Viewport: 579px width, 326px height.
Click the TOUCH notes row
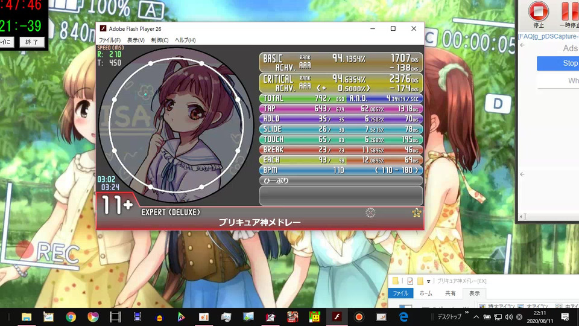click(341, 139)
